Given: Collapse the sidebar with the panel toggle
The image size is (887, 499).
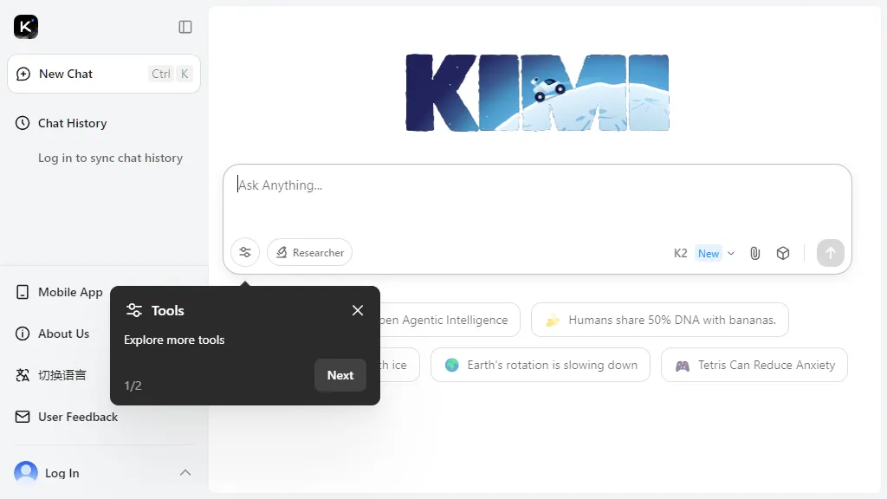Looking at the screenshot, I should click(x=185, y=27).
